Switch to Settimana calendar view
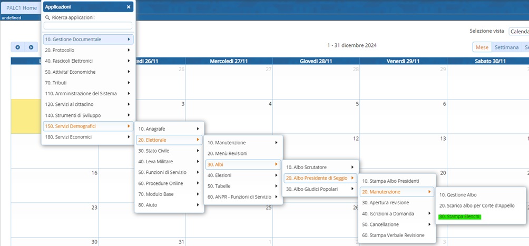This screenshot has width=529, height=246. tap(506, 47)
